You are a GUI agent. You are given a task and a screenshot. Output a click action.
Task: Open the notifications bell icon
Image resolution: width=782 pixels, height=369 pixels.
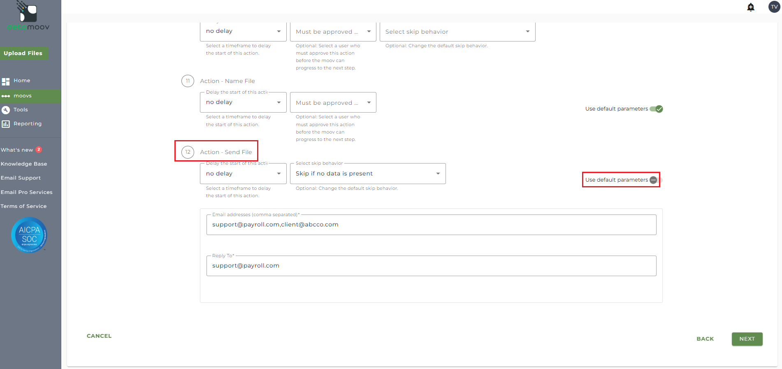coord(751,7)
